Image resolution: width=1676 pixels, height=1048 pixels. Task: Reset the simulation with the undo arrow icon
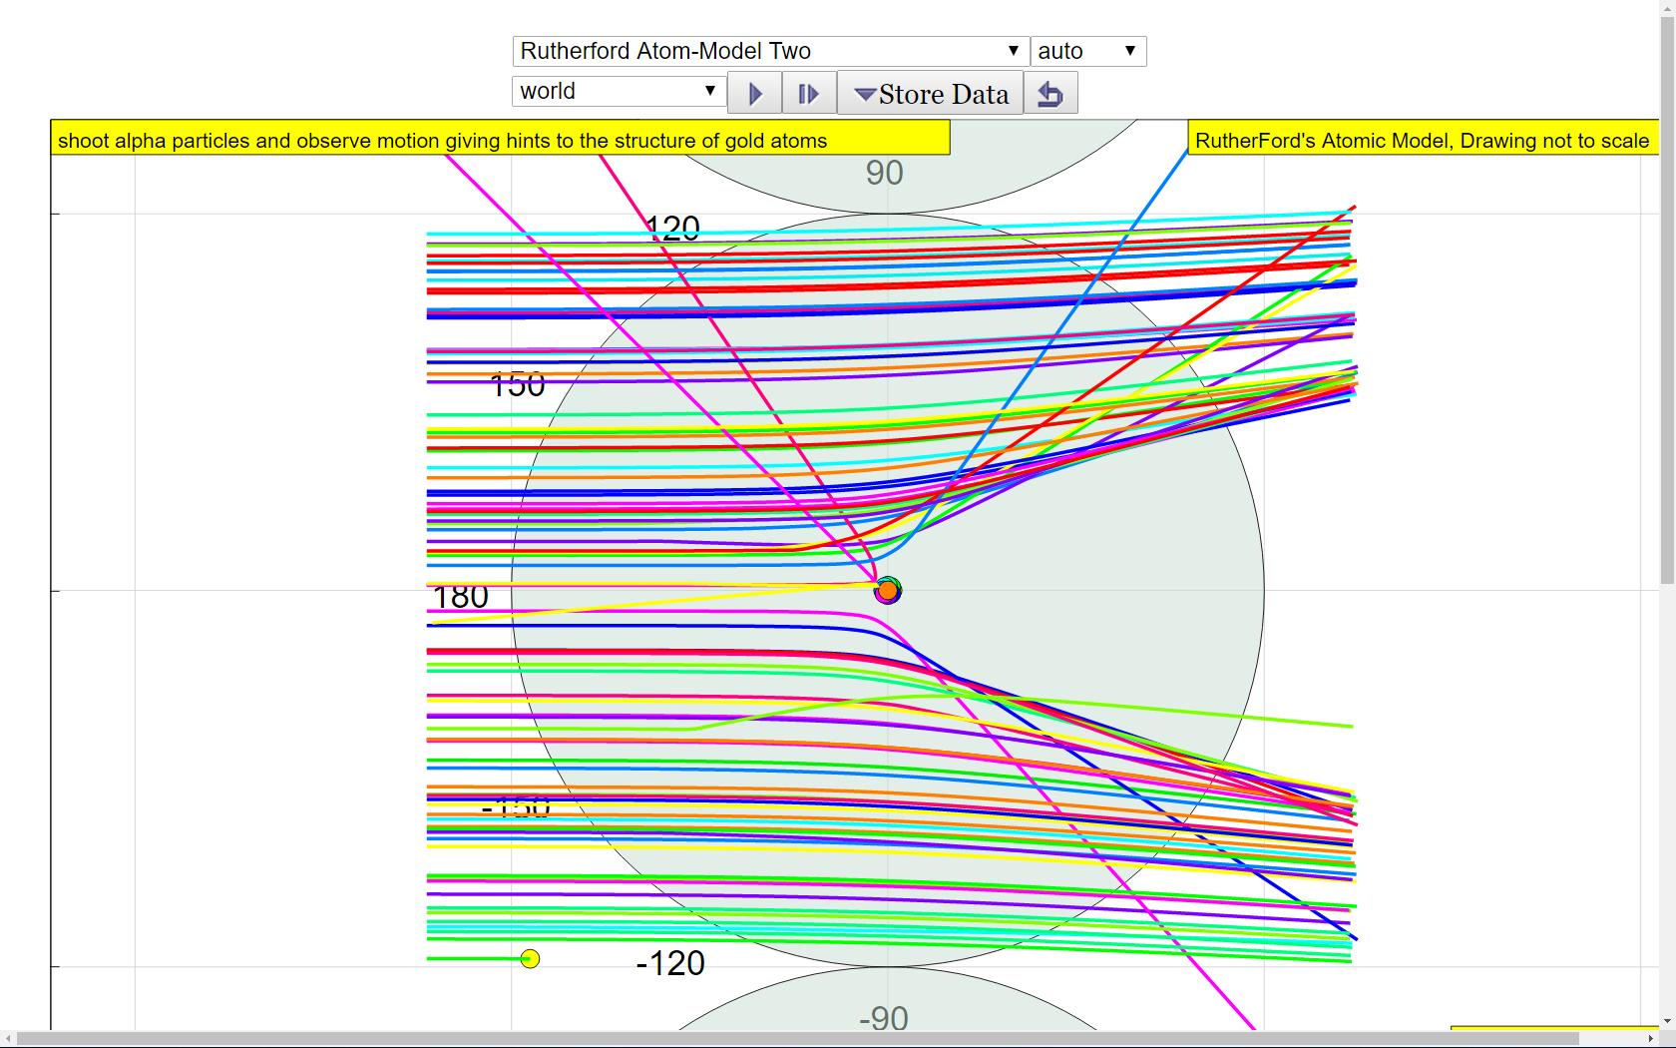click(x=1050, y=94)
